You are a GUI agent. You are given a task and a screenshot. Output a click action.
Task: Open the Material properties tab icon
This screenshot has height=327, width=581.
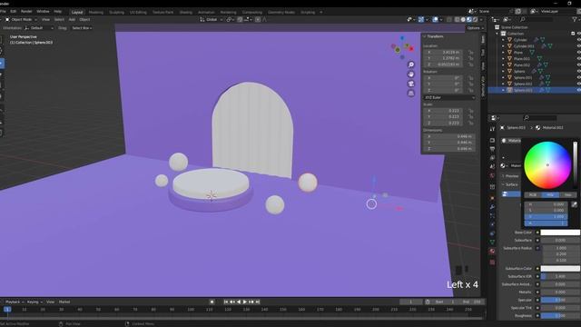pyautogui.click(x=492, y=252)
